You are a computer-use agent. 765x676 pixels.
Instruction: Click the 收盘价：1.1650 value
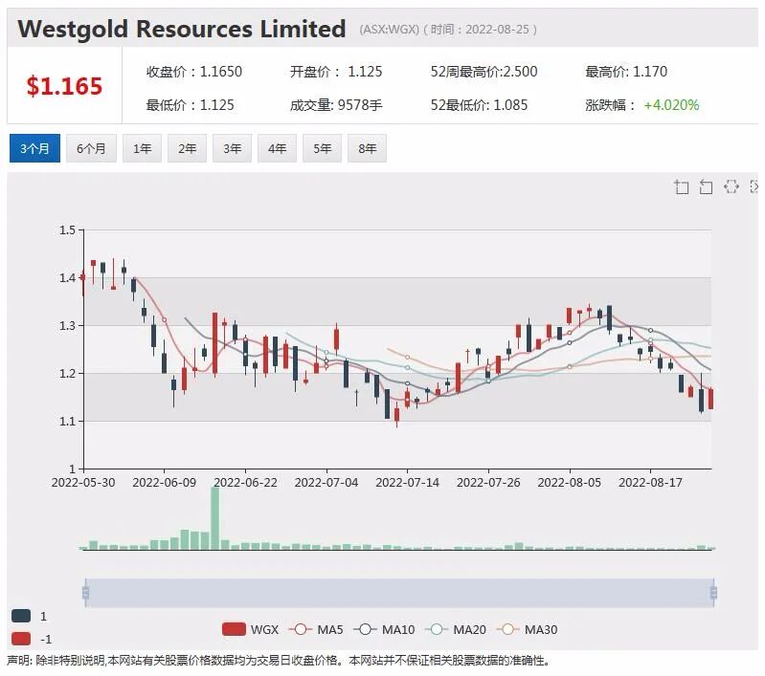click(194, 72)
